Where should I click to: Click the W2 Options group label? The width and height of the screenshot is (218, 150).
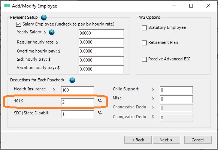149,17
